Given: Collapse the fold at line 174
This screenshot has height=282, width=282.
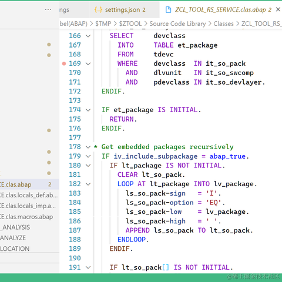Looking at the screenshot, I should pyautogui.click(x=88, y=110).
